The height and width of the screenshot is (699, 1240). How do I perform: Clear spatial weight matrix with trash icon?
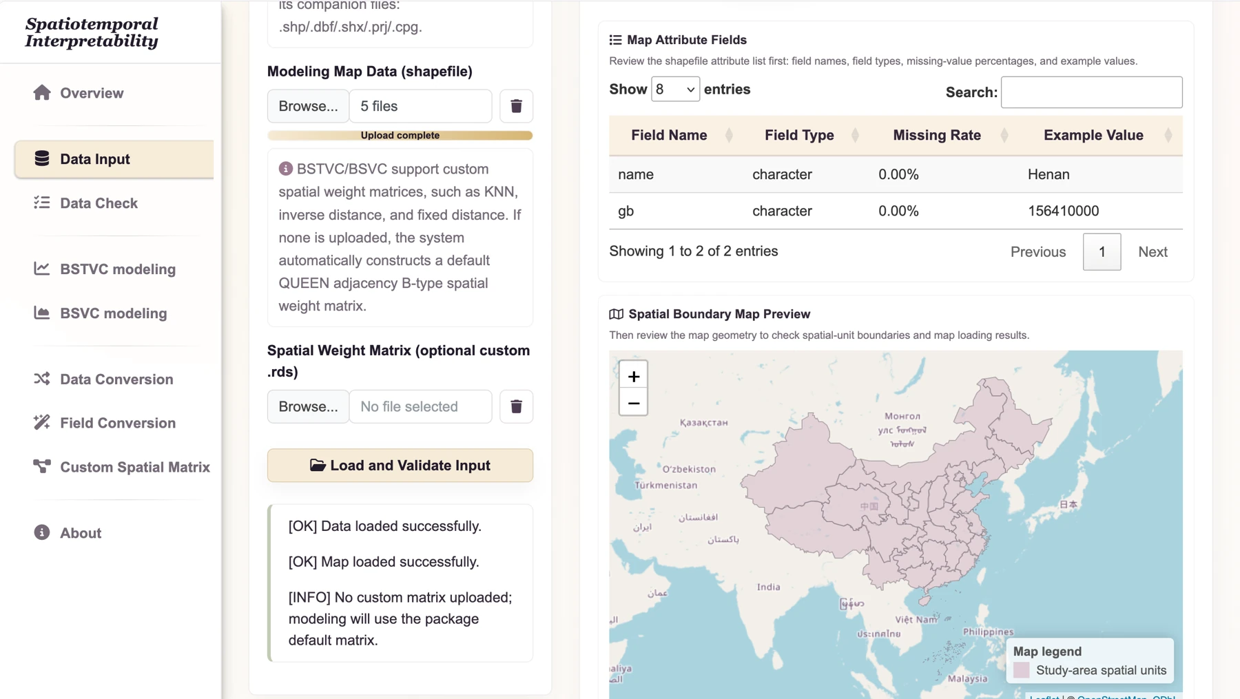(516, 406)
